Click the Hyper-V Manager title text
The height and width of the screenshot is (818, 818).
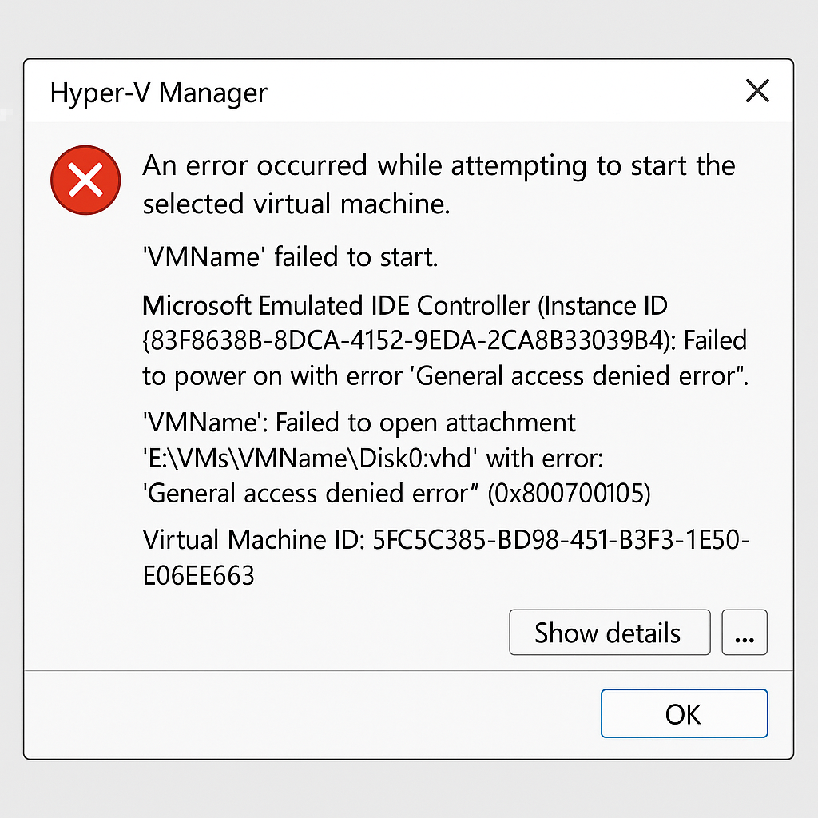point(158,93)
